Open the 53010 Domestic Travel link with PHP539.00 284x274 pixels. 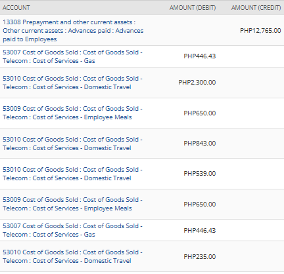tap(72, 174)
